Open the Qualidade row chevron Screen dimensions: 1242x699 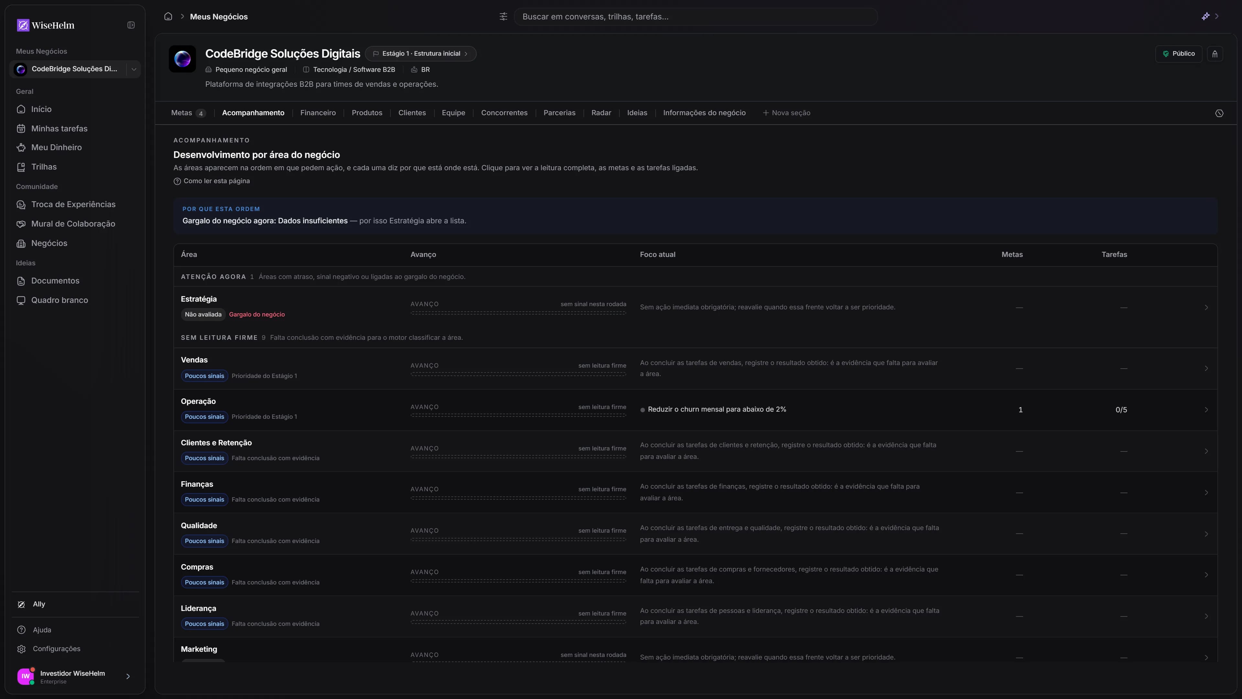pyautogui.click(x=1206, y=534)
